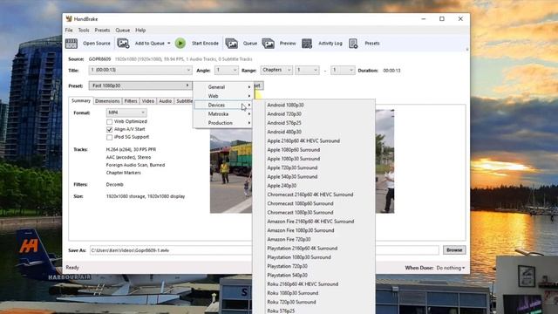Switch to the Audio tab
Image resolution: width=558 pixels, height=314 pixels.
coord(165,101)
